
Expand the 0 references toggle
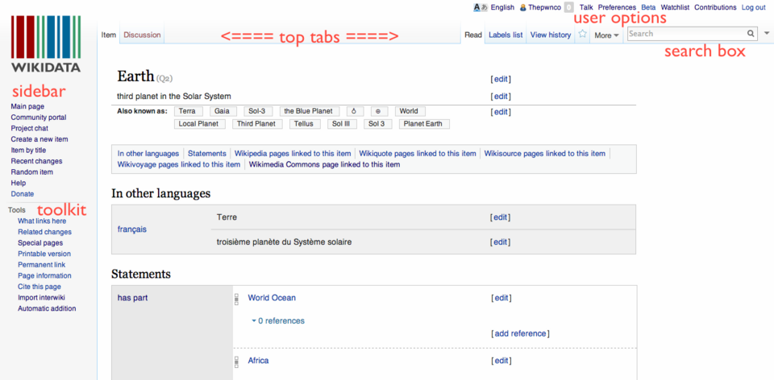click(278, 321)
